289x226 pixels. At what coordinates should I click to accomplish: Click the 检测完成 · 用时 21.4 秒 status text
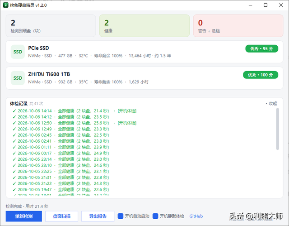pos(27,207)
